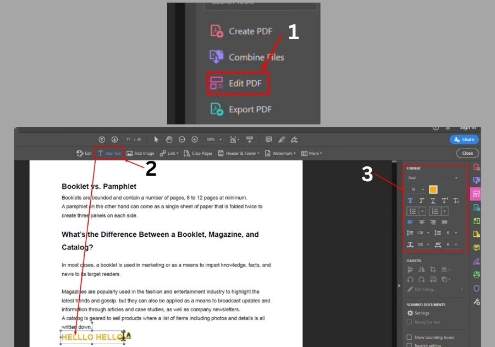Zoom out with the minus icon
The image size is (495, 347).
[182, 139]
